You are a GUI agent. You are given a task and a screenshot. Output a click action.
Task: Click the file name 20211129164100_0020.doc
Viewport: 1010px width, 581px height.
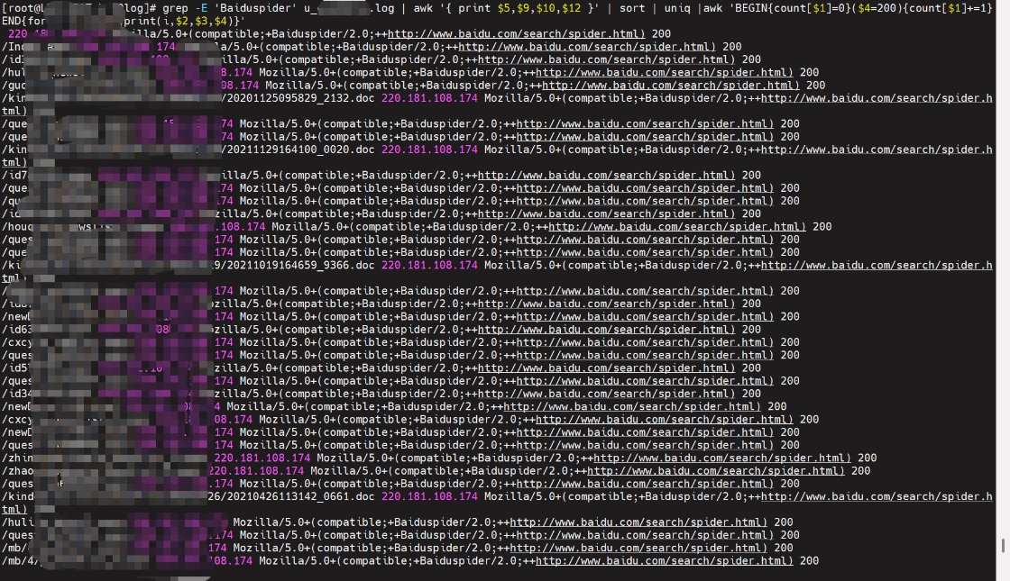pyautogui.click(x=301, y=150)
